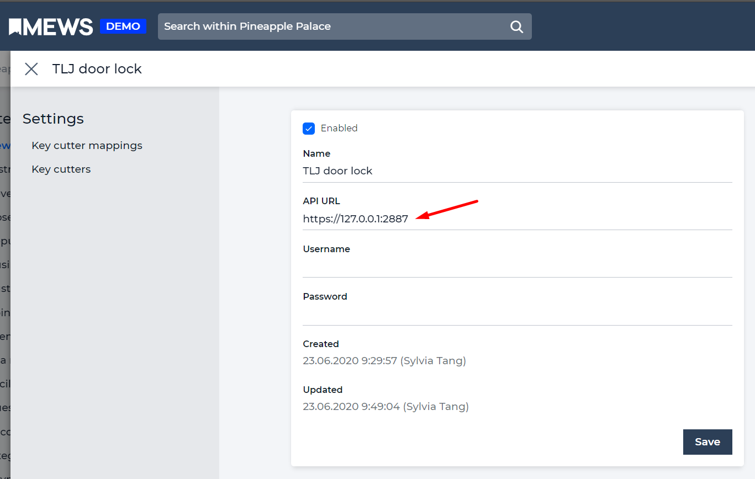Image resolution: width=755 pixels, height=479 pixels.
Task: Click the Mews logo
Action: coord(51,26)
